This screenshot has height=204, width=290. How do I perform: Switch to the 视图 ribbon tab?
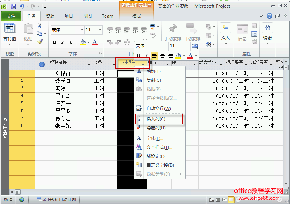point(87,16)
